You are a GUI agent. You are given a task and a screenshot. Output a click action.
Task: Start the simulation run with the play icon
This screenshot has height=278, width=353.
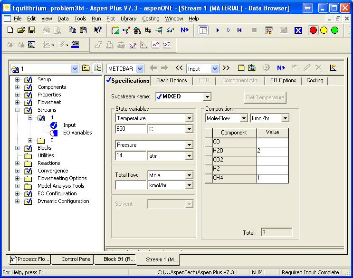pos(218,30)
